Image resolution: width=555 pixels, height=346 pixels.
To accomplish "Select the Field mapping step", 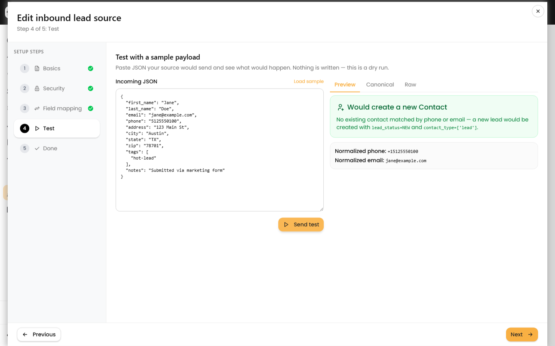I will coord(57,108).
